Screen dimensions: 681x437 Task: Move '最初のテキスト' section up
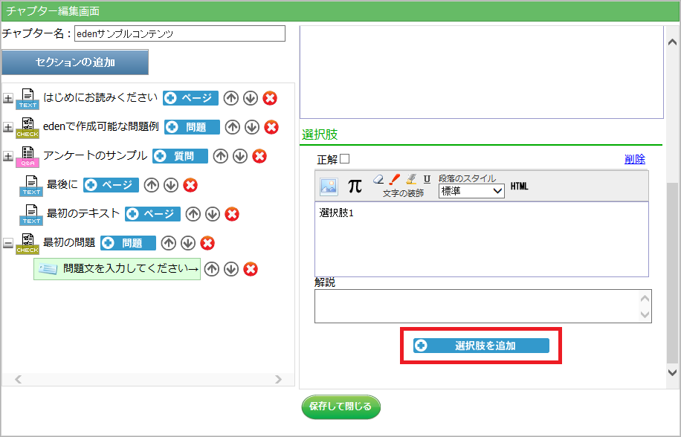193,214
